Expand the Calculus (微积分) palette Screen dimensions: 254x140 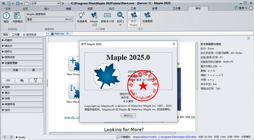[x=22, y=52]
